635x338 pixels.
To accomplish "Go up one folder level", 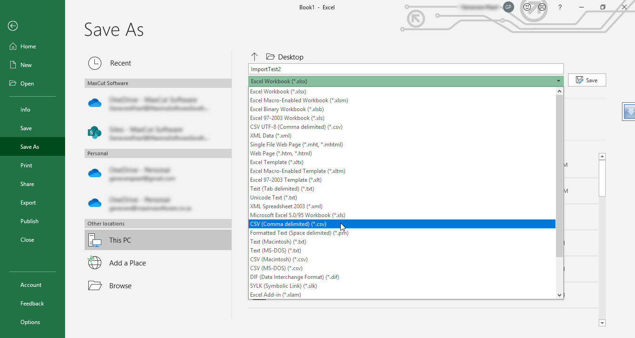I will 254,57.
